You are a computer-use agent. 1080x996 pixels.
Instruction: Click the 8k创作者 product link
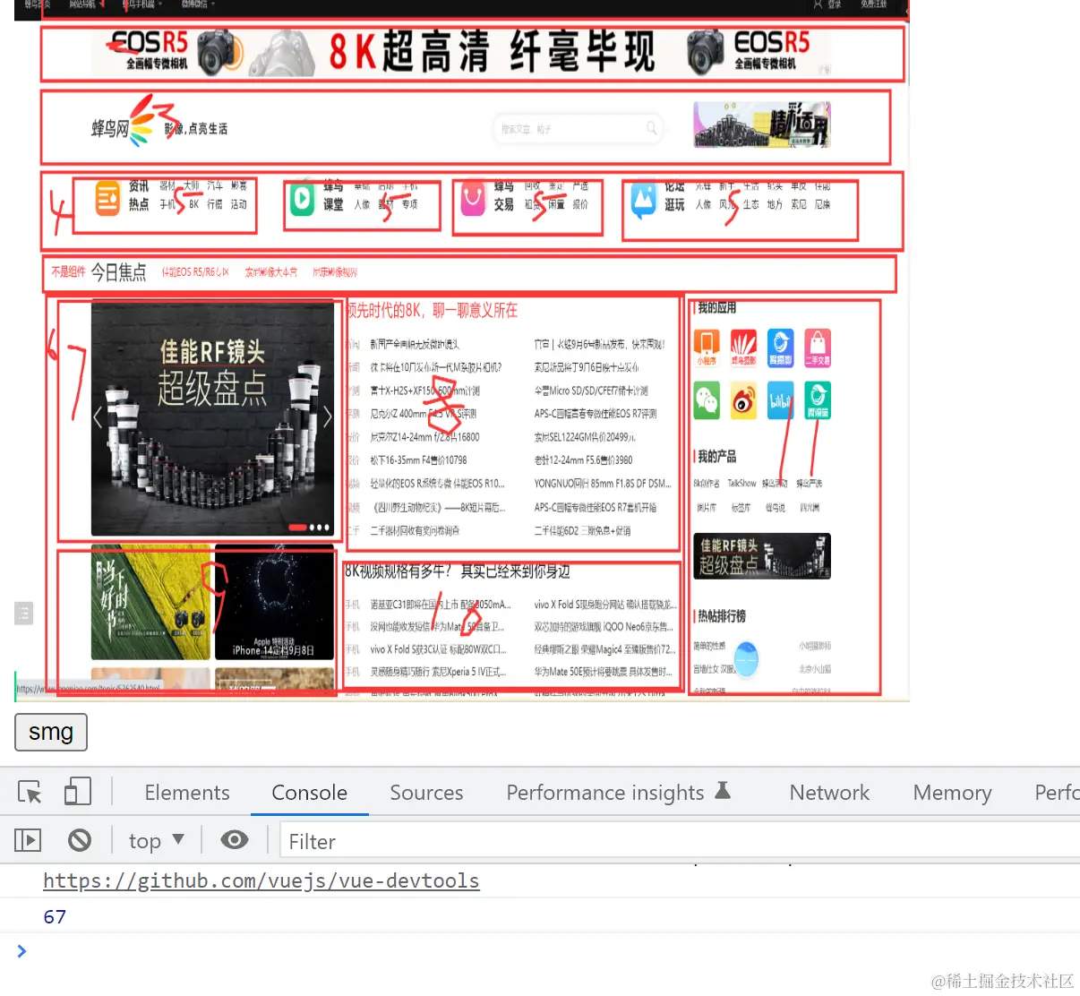(707, 484)
